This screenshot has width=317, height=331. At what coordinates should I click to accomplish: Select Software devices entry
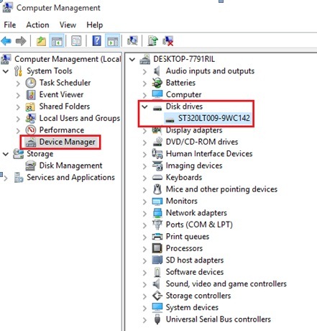[195, 272]
